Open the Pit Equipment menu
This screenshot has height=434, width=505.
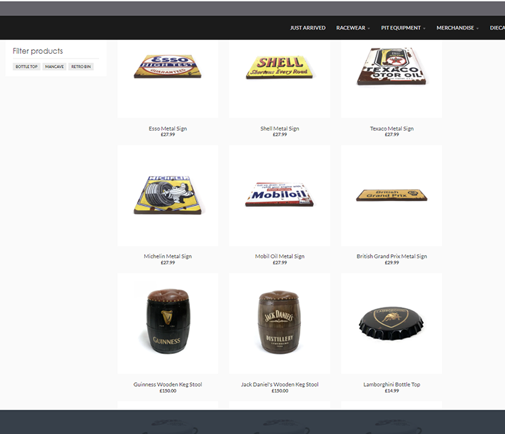click(401, 28)
